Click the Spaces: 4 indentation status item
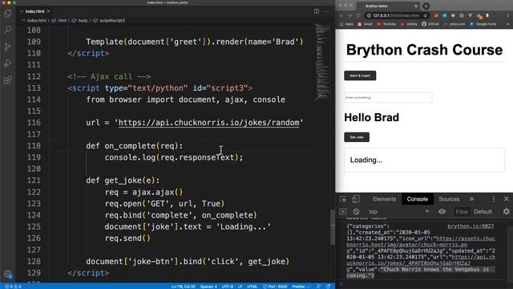The height and width of the screenshot is (289, 513). pos(208,287)
